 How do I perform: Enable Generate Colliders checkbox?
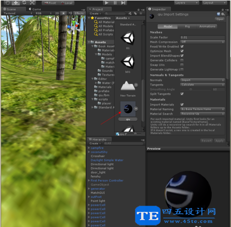[x=182, y=60]
